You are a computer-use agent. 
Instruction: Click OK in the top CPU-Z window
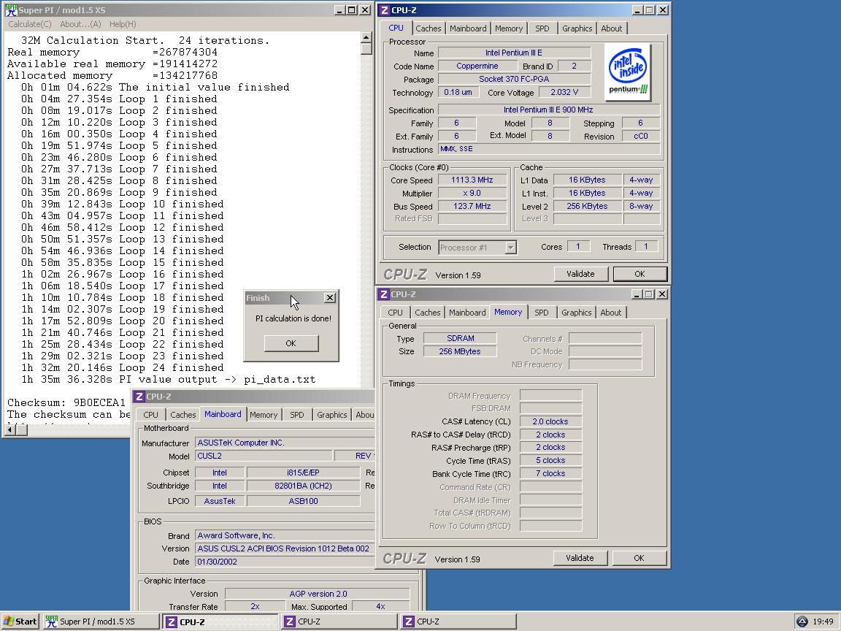(640, 274)
